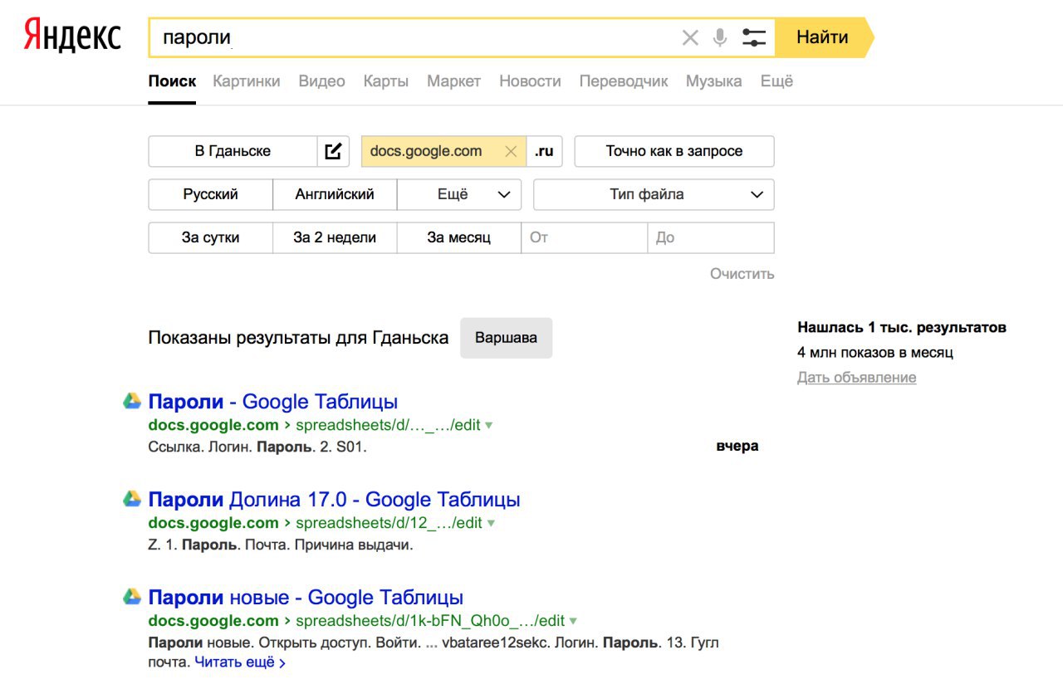Screen dimensions: 1063x684
Task: Click Очистить to reset filters
Action: (x=742, y=274)
